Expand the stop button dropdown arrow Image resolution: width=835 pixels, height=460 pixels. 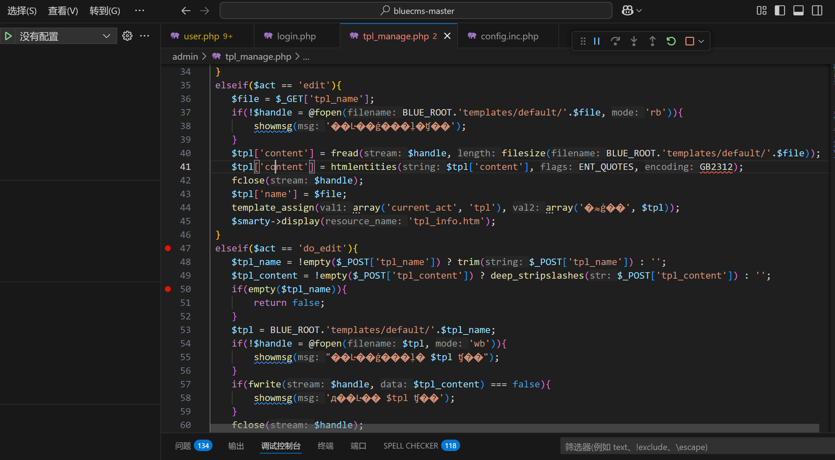702,41
